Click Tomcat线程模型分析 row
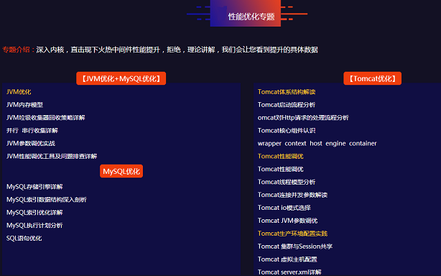 (x=287, y=182)
